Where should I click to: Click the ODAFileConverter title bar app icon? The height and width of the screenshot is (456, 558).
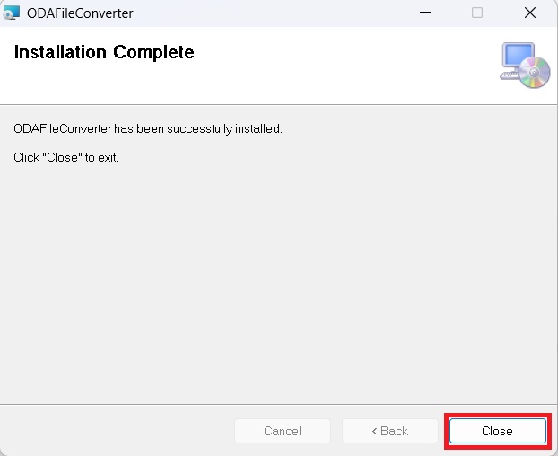[x=12, y=13]
